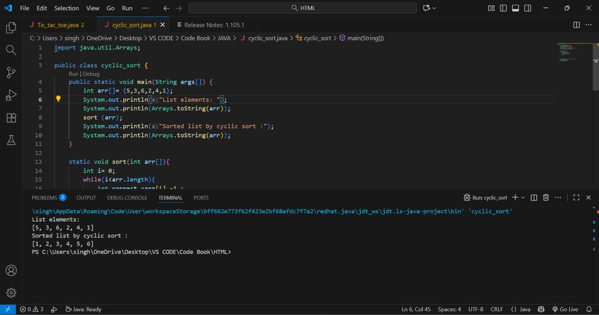This screenshot has height=315, width=599.
Task: Open the Edit menu
Action: coord(42,8)
